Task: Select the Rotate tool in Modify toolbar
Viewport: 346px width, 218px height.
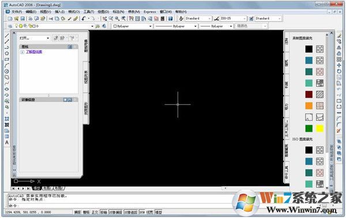Action: (339, 71)
